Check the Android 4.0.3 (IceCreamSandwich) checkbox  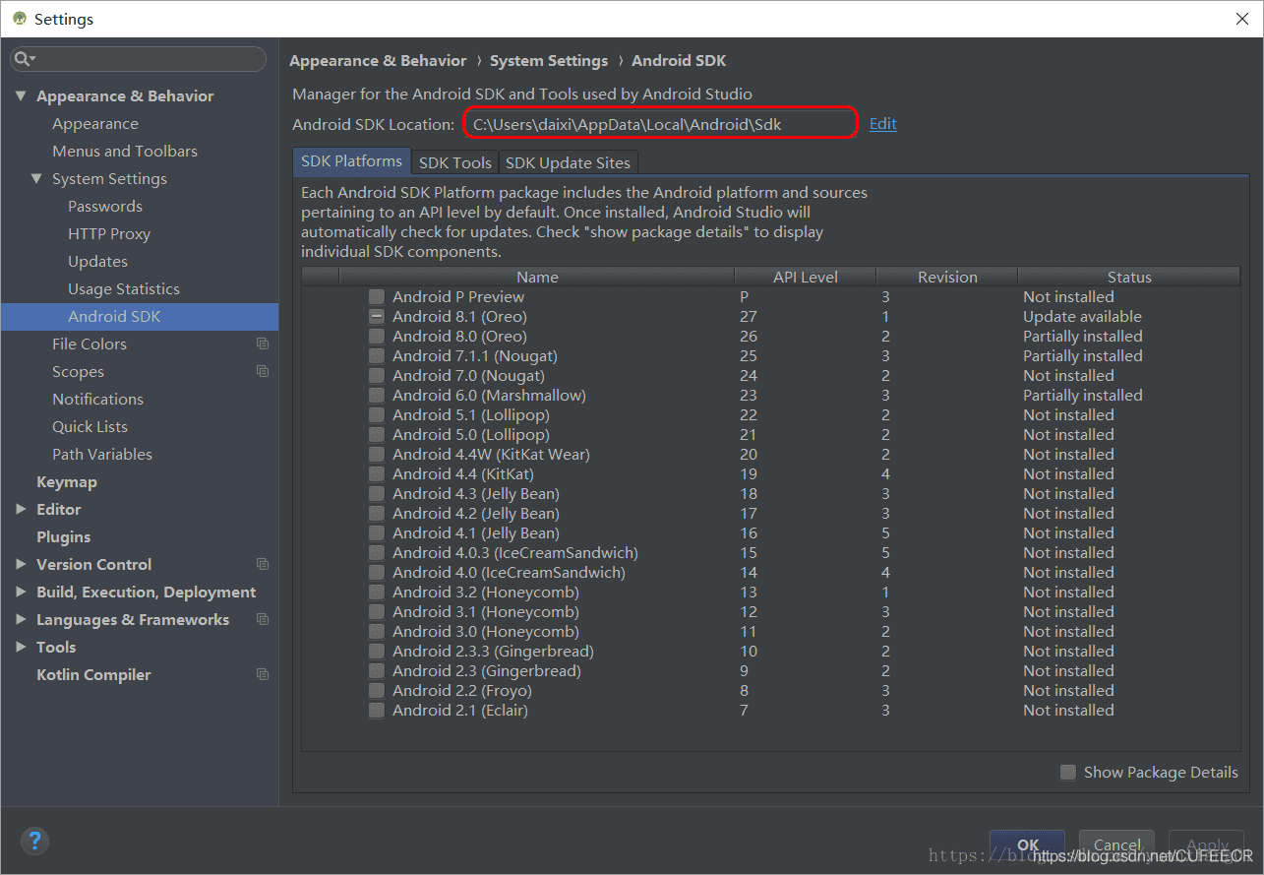[377, 552]
